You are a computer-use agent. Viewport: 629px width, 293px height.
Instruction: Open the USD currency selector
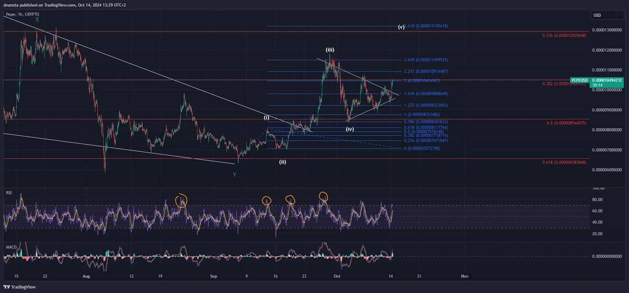607,15
